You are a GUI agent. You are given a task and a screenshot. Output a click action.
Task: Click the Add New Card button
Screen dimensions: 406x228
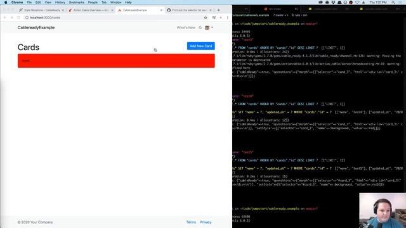(201, 46)
